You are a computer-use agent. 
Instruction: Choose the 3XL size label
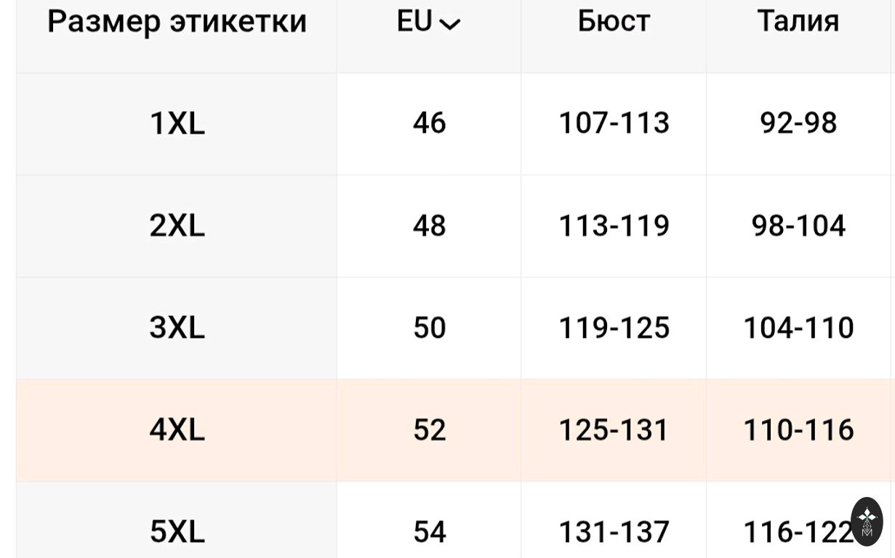pos(177,328)
